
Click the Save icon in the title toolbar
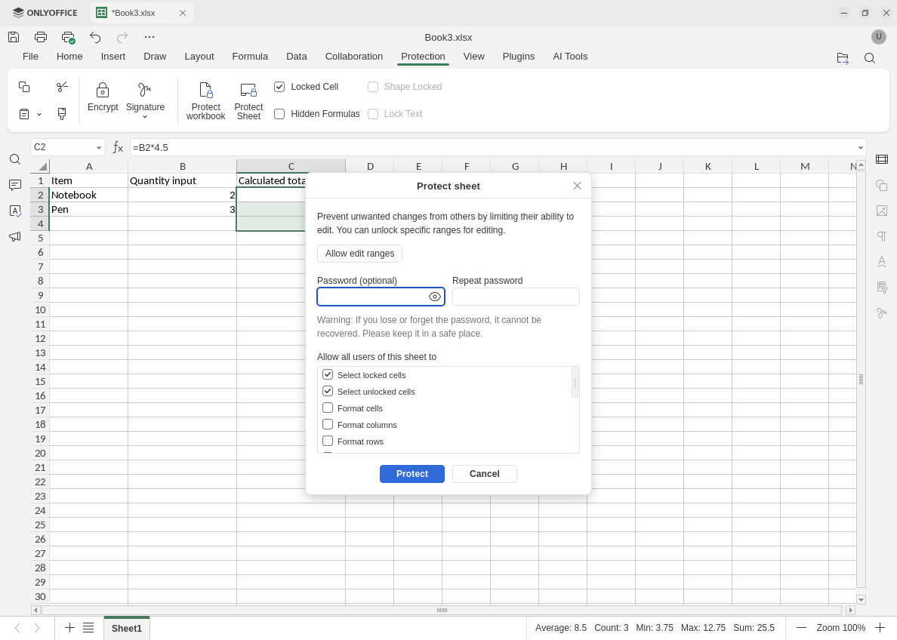coord(14,37)
